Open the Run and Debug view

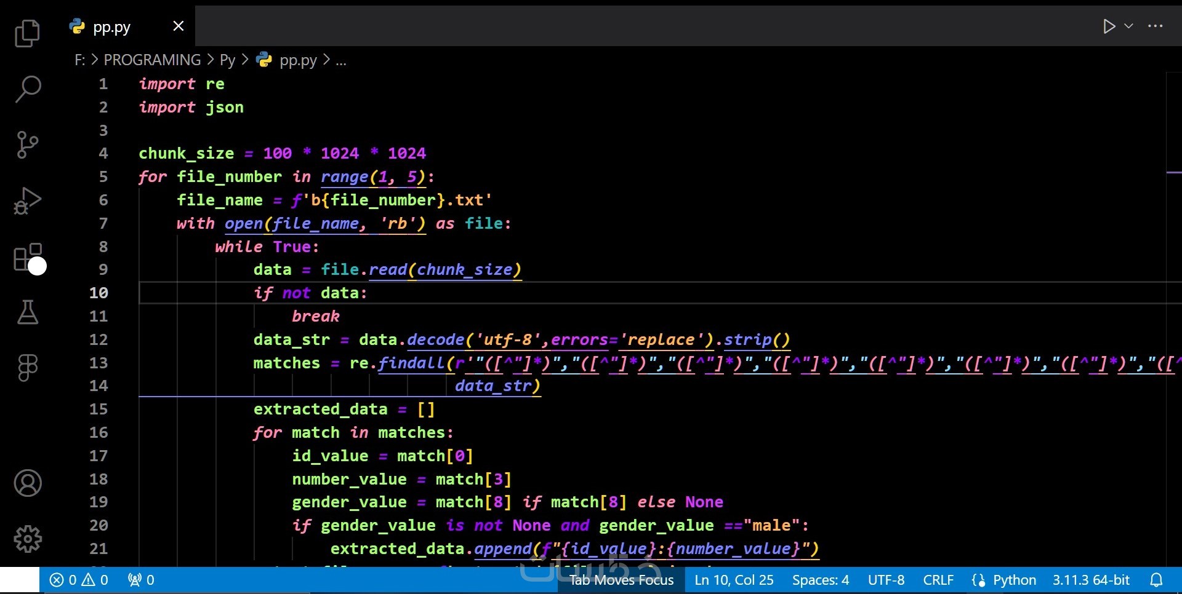point(27,200)
